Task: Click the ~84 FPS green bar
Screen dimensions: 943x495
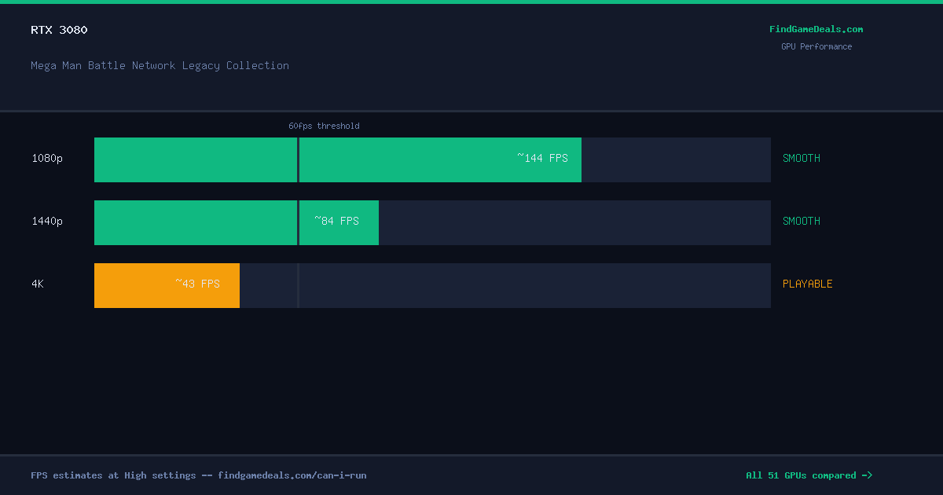Action: [237, 222]
